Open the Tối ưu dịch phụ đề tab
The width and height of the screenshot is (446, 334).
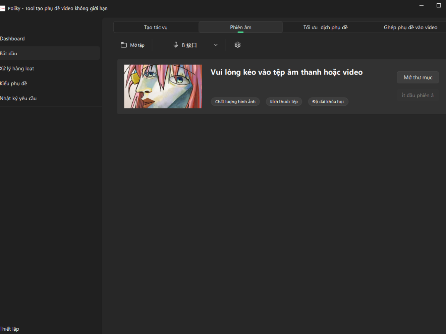pos(325,27)
